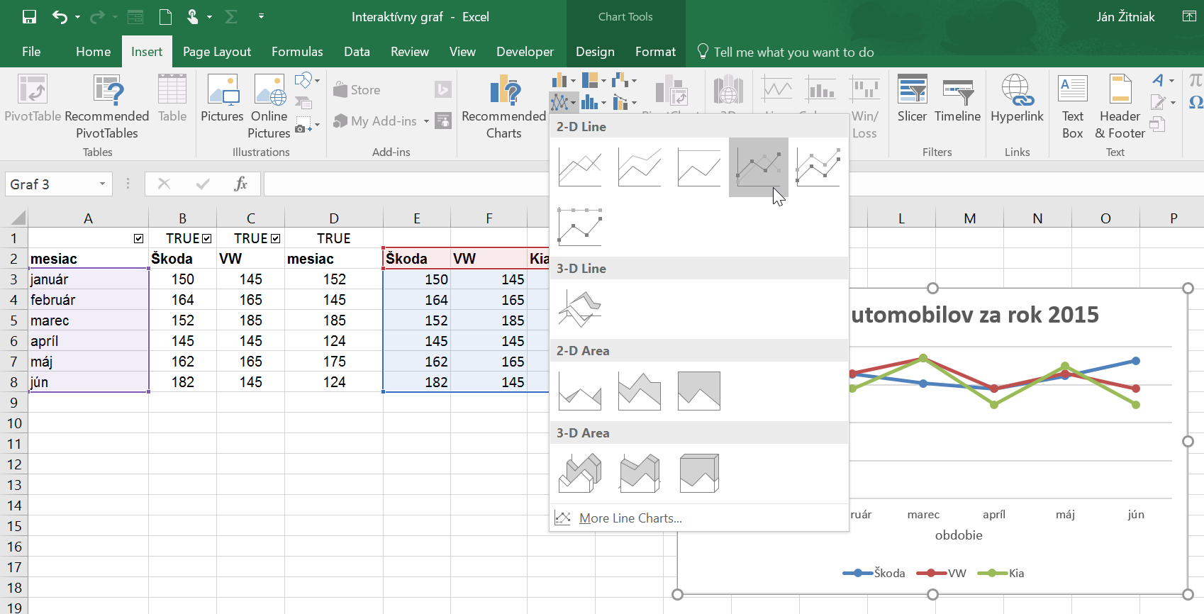1204x614 pixels.
Task: Select Line with Markers chart type
Action: [759, 167]
